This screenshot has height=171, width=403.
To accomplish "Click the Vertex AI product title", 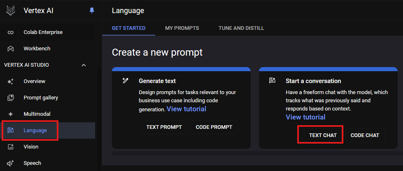I will [38, 11].
